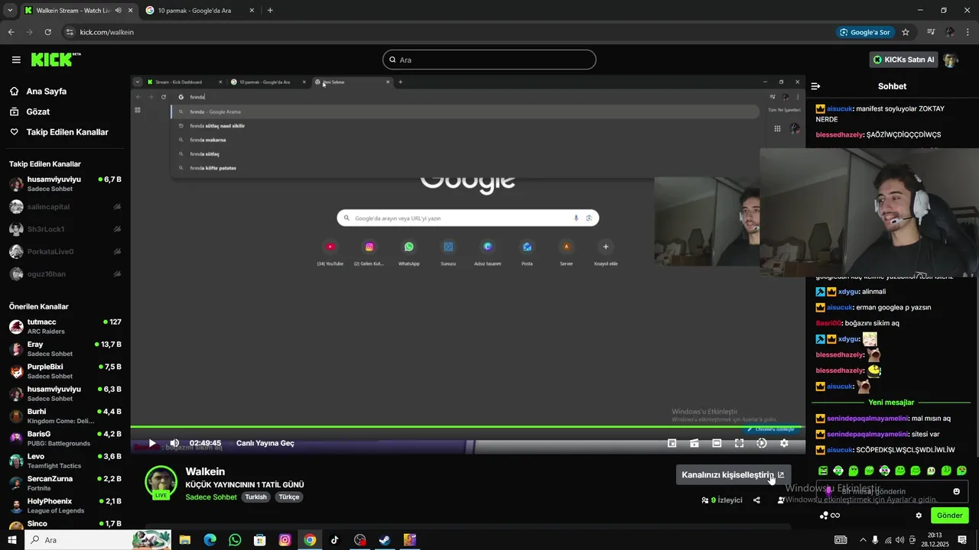Pick the angry green Kick emote

pyautogui.click(x=823, y=471)
